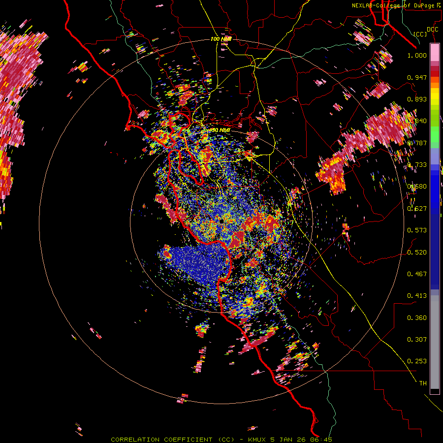Pick the pink swatch atop the color bar
Image resolution: width=443 pixels, height=443 pixels.
pyautogui.click(x=435, y=52)
